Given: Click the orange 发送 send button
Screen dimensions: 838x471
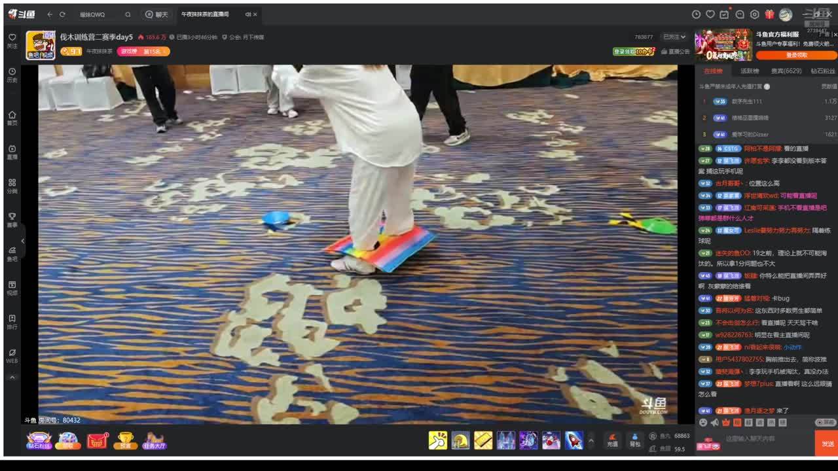Looking at the screenshot, I should (827, 444).
